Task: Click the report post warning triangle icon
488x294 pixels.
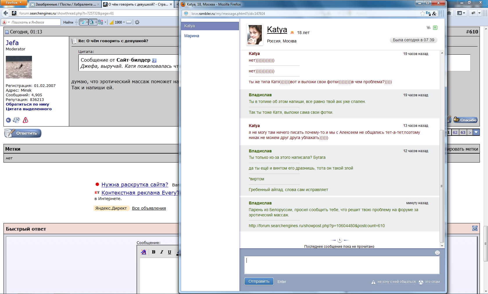Action: 26,120
